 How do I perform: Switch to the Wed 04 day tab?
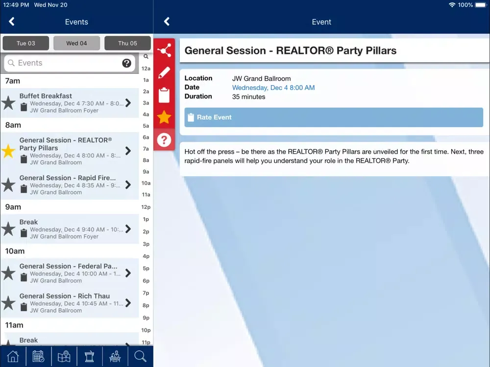[76, 43]
